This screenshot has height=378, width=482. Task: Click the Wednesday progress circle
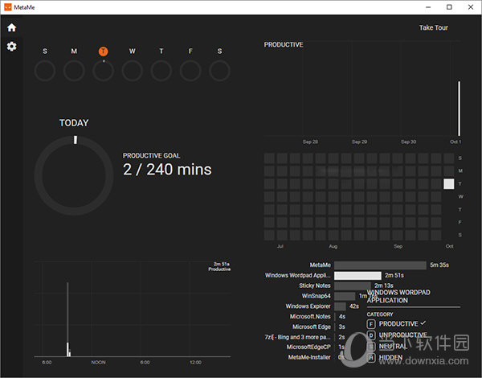point(133,71)
